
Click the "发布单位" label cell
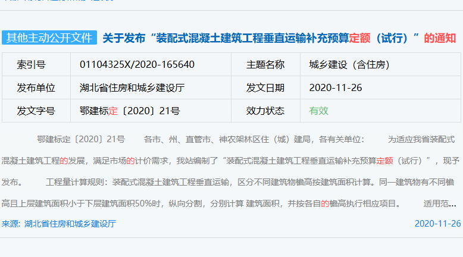tap(36, 87)
